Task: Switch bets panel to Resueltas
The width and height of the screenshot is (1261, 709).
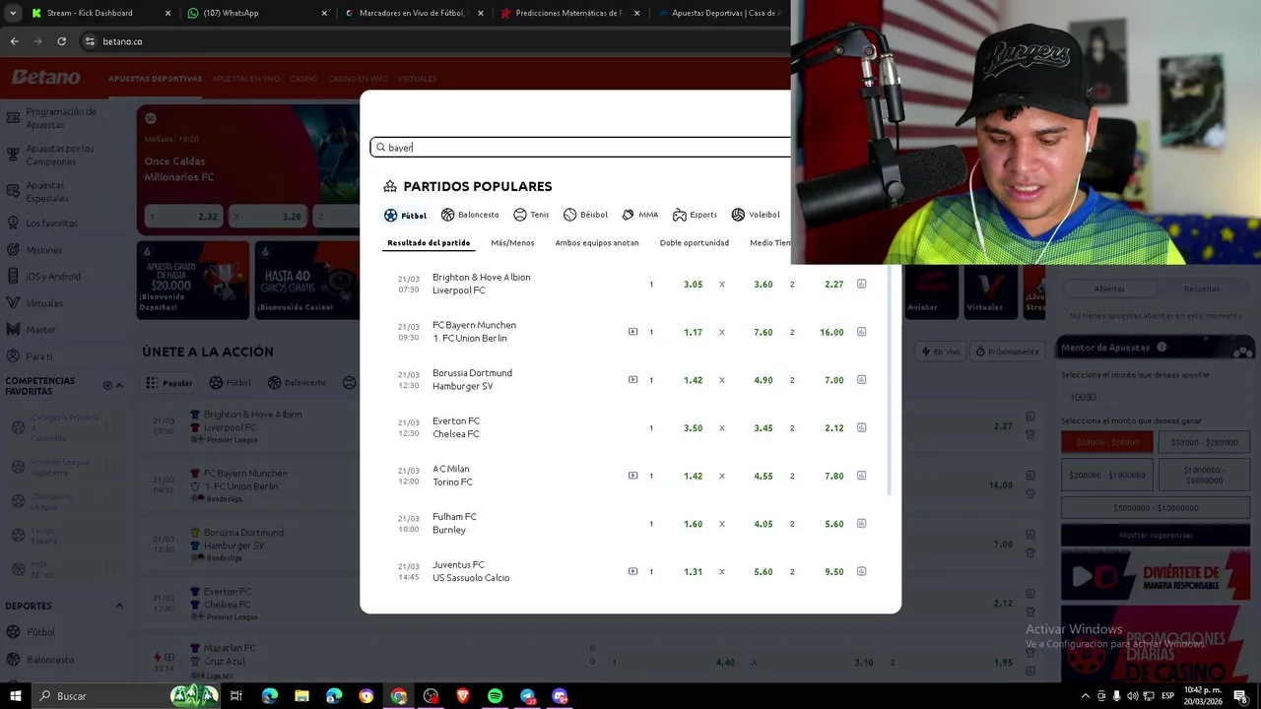Action: (1201, 289)
